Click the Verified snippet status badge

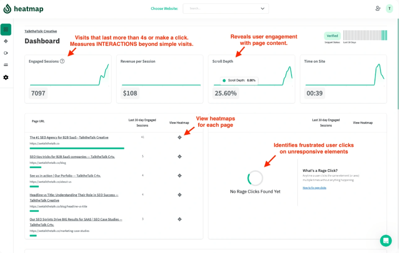pos(332,36)
